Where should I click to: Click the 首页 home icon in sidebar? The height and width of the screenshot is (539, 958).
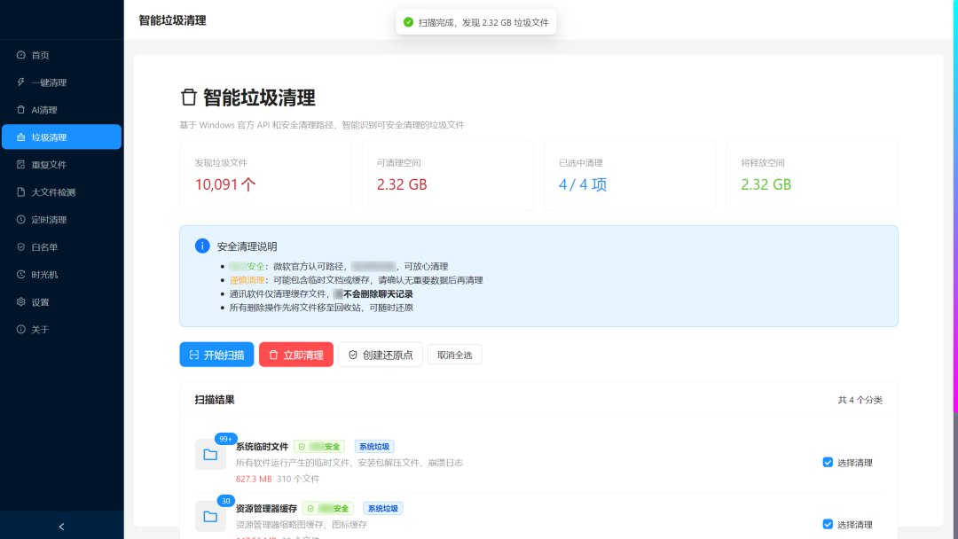click(x=20, y=55)
